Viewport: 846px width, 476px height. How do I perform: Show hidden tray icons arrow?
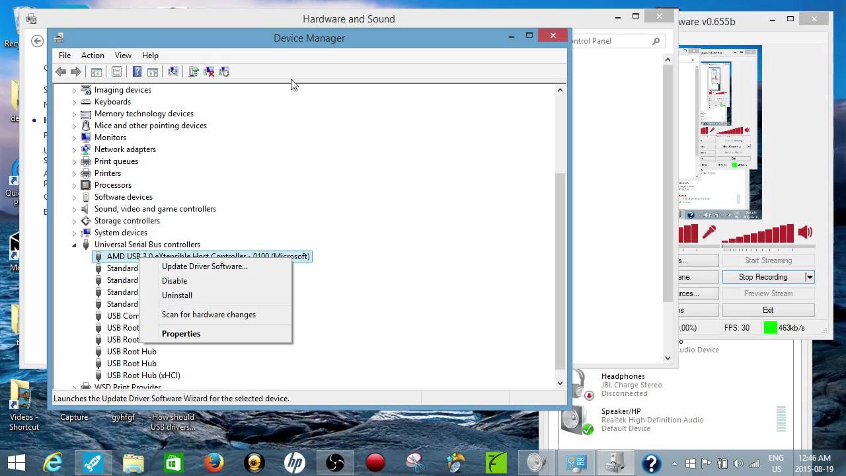674,463
